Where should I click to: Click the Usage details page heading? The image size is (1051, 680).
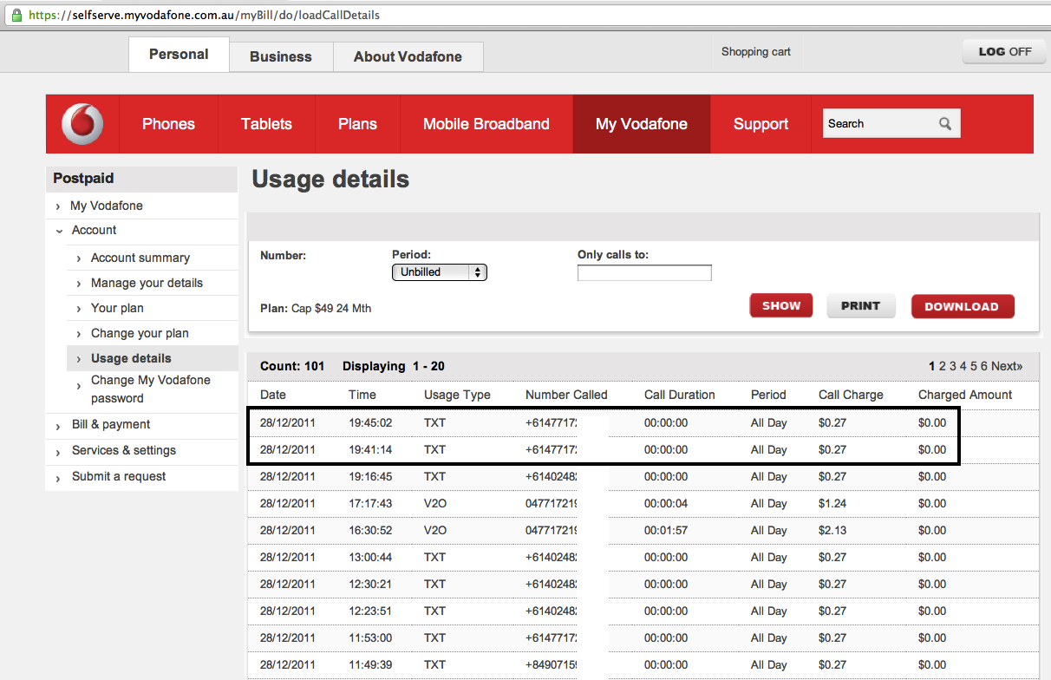[330, 180]
